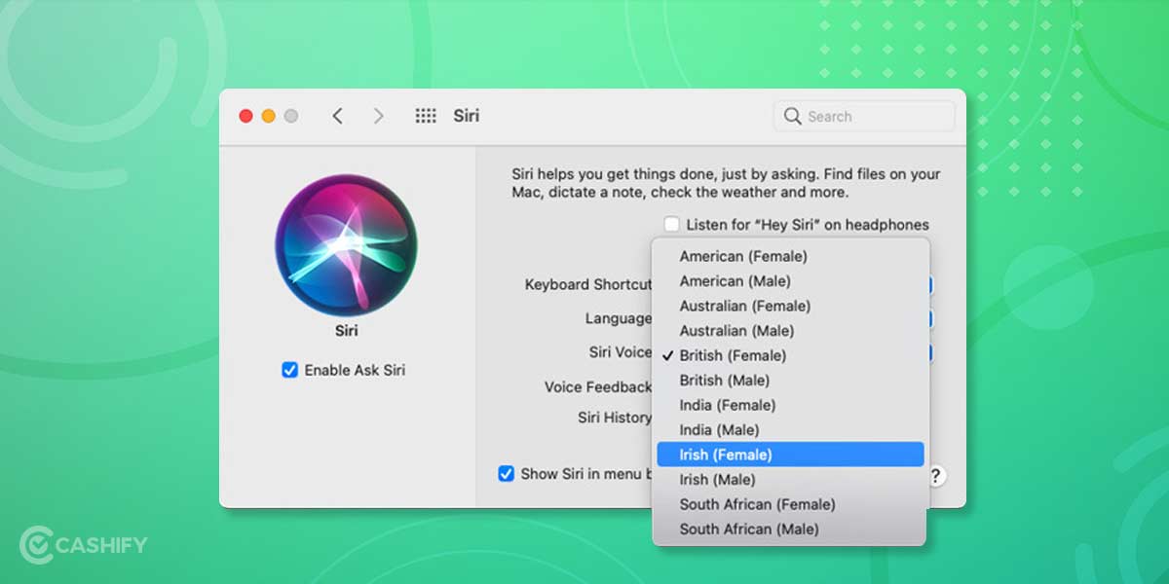Image resolution: width=1169 pixels, height=584 pixels.
Task: Pick American (Female) from the voice dropdown
Action: [743, 256]
